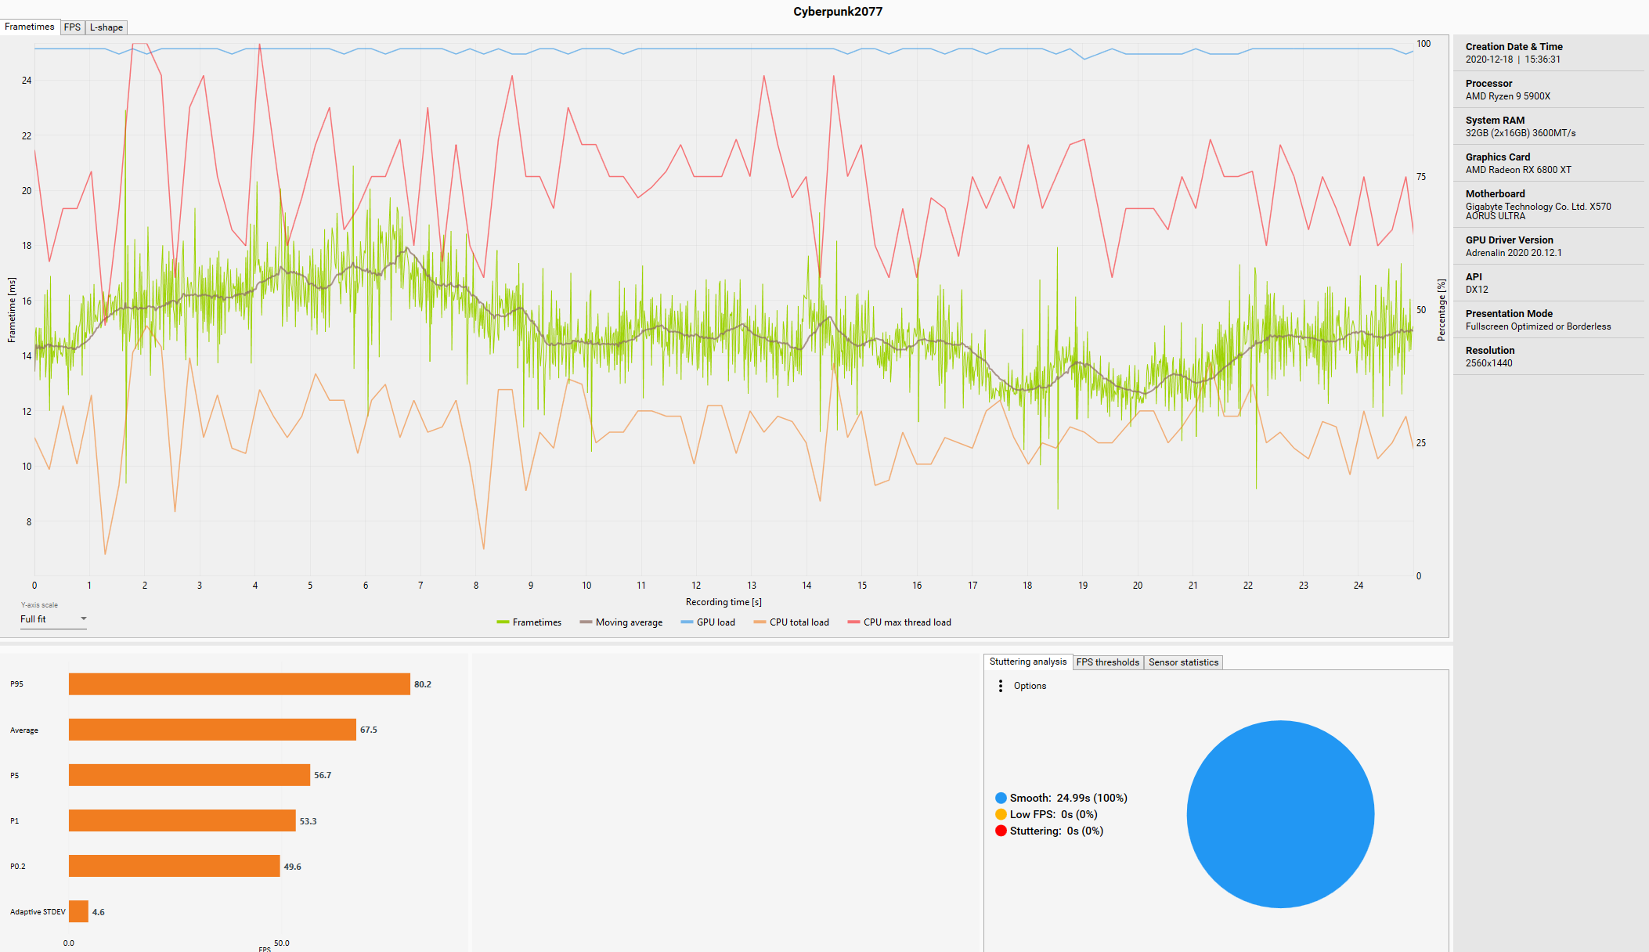This screenshot has height=952, width=1649.
Task: Click the Adaptive STDEV bar showing 4.6
Action: point(78,911)
